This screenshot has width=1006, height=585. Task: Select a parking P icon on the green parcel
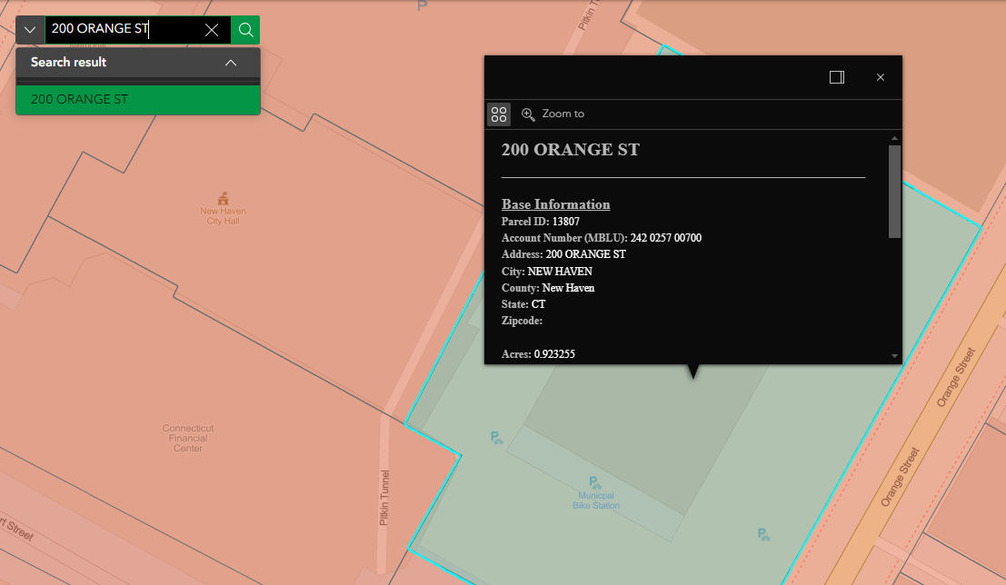pyautogui.click(x=495, y=437)
